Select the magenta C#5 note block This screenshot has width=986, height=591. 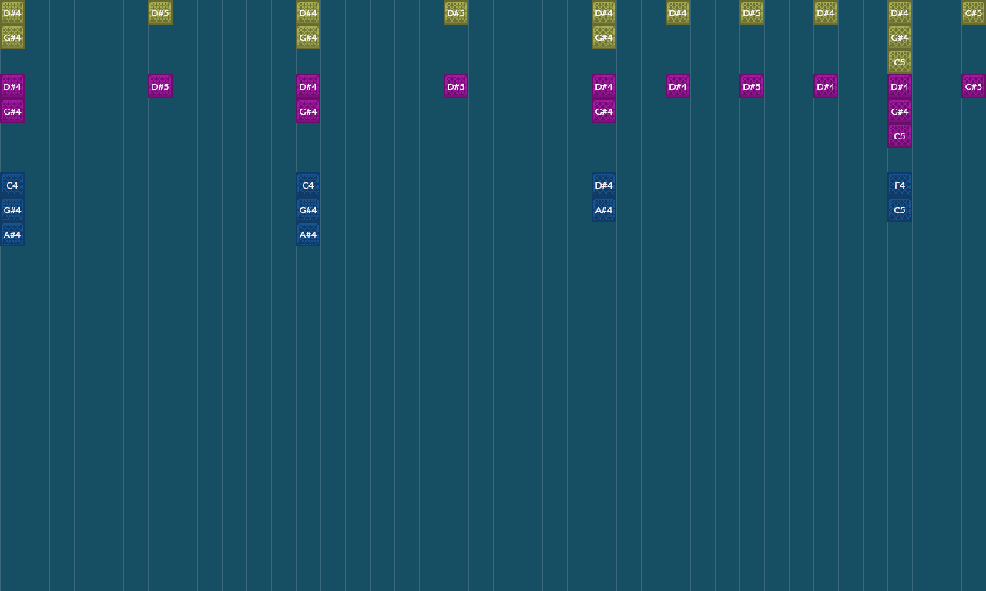(x=974, y=86)
